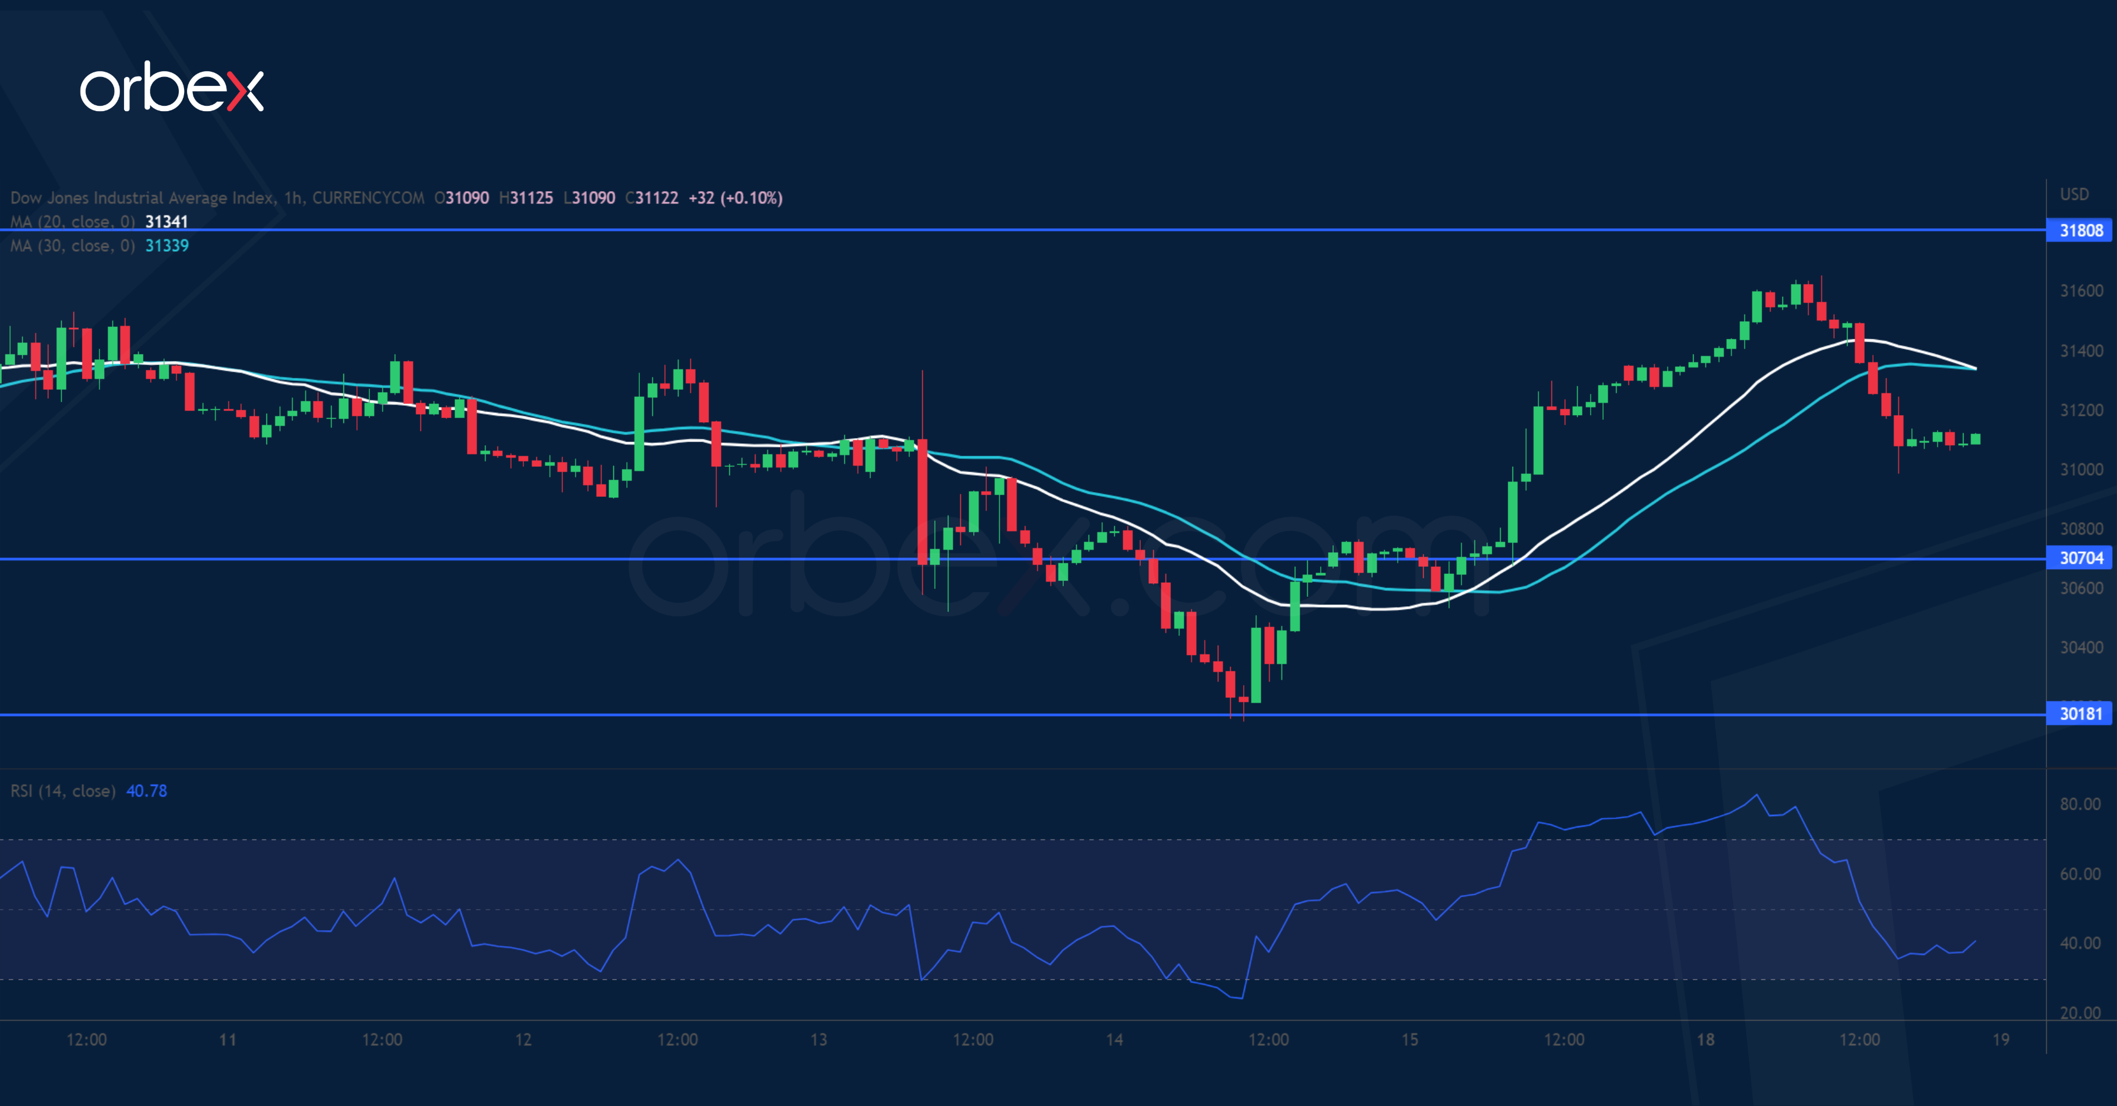The height and width of the screenshot is (1106, 2117).
Task: Click date label 13 on time axis
Action: pos(819,1040)
